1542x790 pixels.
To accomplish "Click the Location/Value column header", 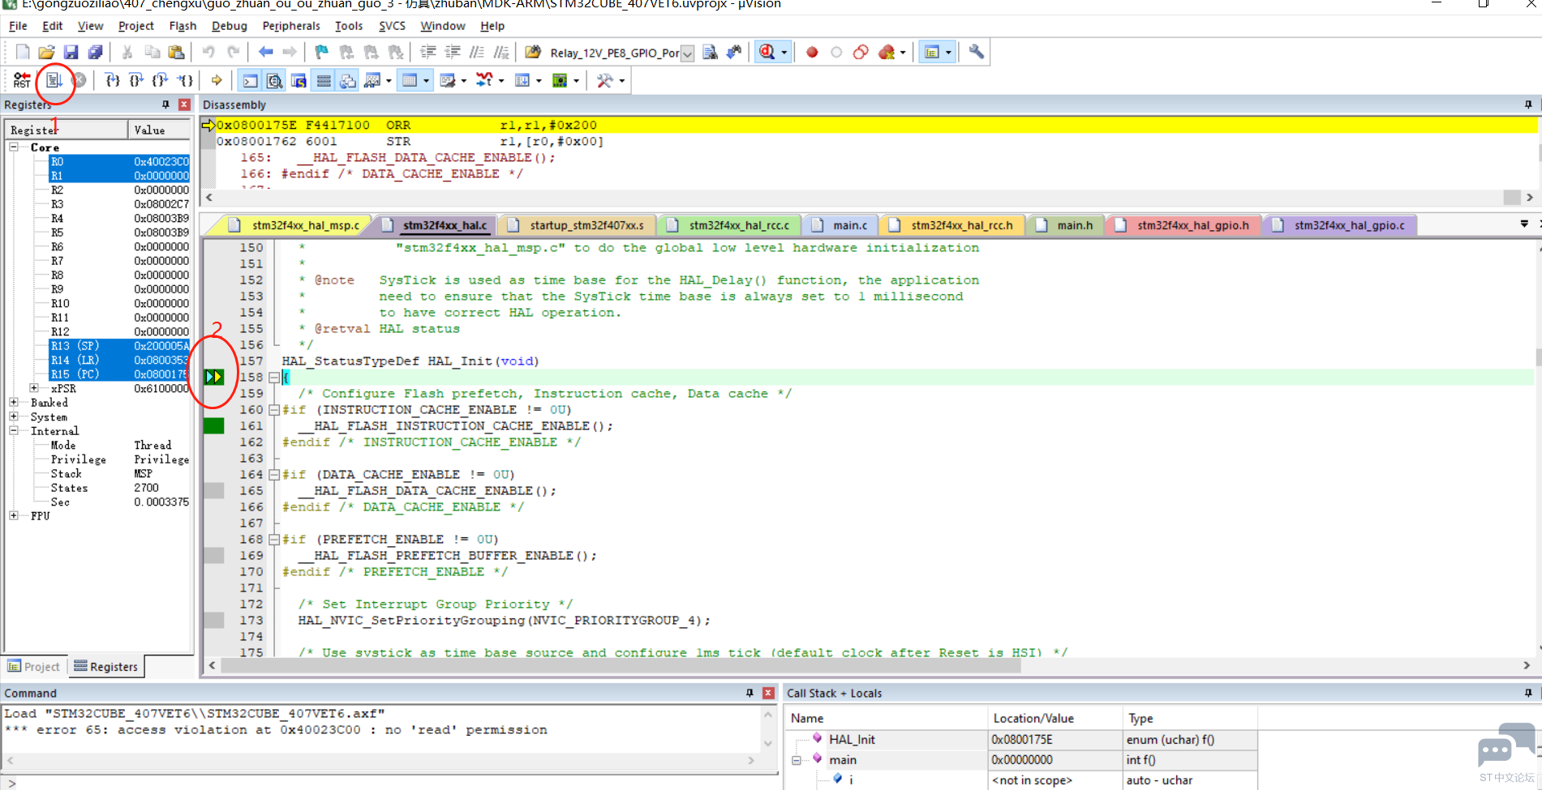I will [x=1054, y=718].
